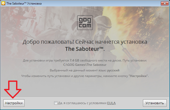Image resolution: width=170 pixels, height=110 pixels.
Task: Click the Да, я соглашаюсь с условиями label
Action: tap(82, 103)
